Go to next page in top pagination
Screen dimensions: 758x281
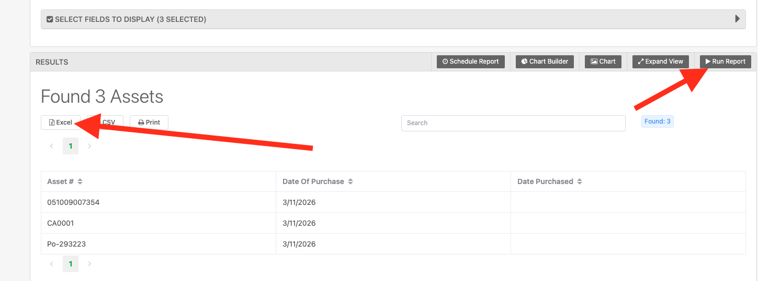[x=89, y=146]
